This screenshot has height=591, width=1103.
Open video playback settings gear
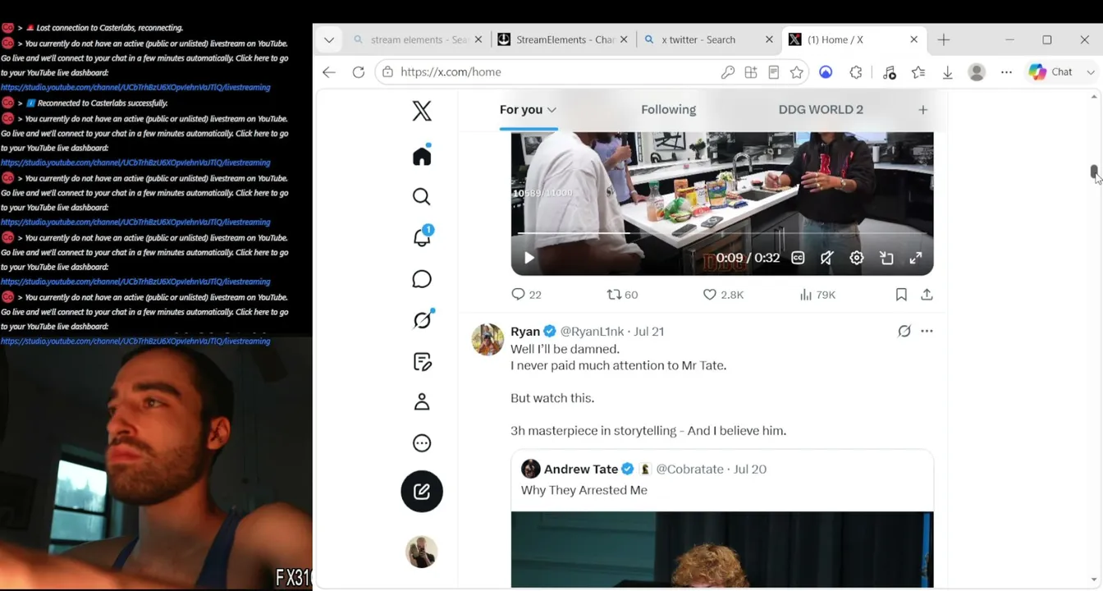pyautogui.click(x=857, y=258)
